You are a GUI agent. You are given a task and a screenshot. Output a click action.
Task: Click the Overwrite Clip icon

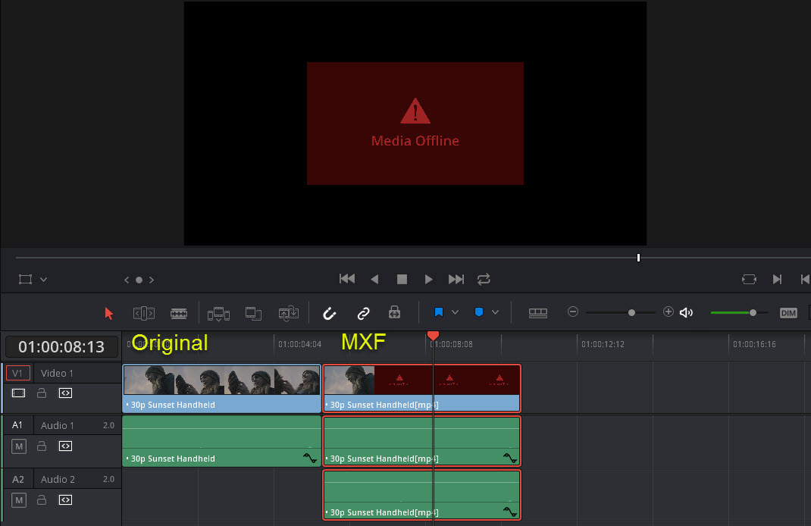pos(253,312)
